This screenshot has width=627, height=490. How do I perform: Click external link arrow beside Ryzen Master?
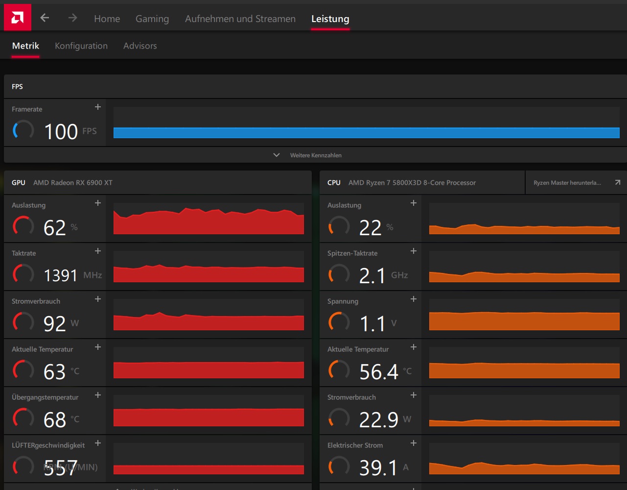coord(618,182)
